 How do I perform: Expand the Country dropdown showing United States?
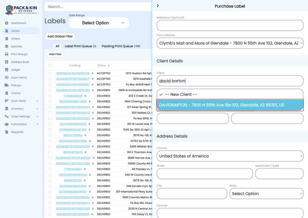pyautogui.click(x=230, y=156)
